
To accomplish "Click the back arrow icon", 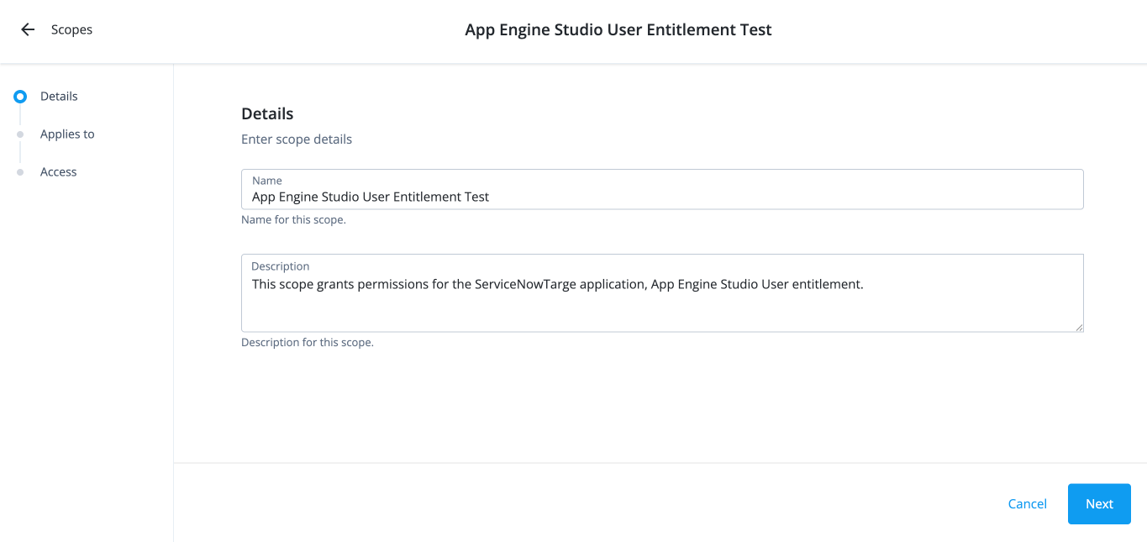I will tap(28, 29).
